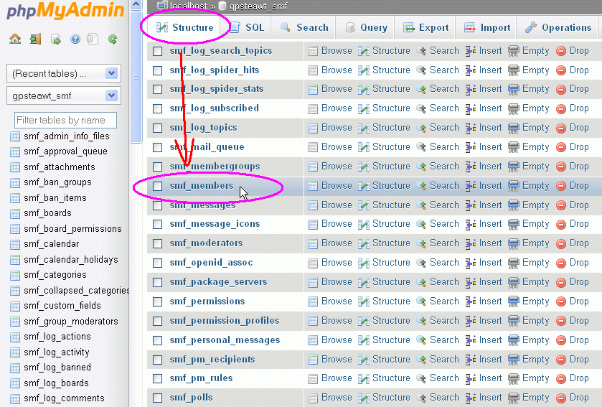
Task: Click Structure icon for smf_log_topics row
Action: 364,128
